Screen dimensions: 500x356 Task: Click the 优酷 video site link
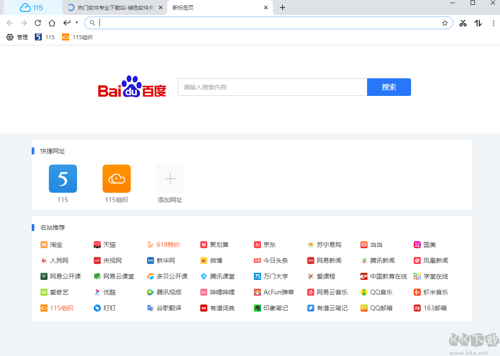point(105,292)
